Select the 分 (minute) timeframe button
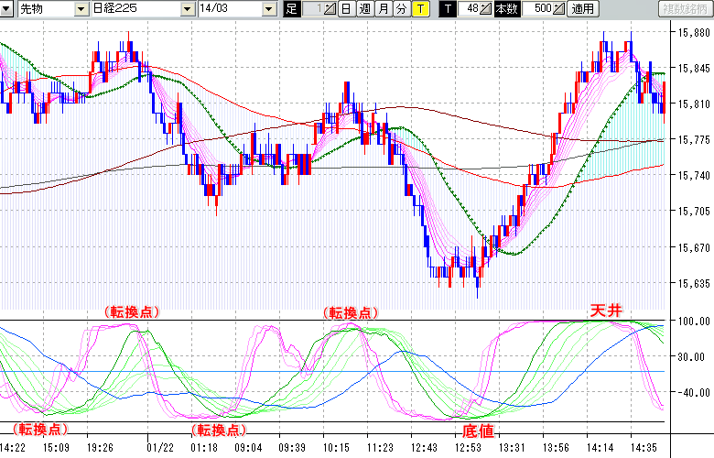This screenshot has width=714, height=458. (x=401, y=9)
